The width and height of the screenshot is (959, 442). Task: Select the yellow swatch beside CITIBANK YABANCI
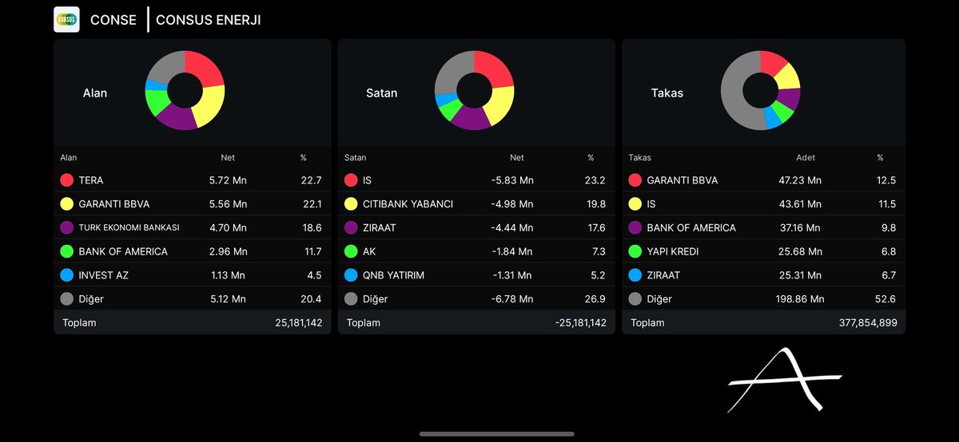pos(351,203)
